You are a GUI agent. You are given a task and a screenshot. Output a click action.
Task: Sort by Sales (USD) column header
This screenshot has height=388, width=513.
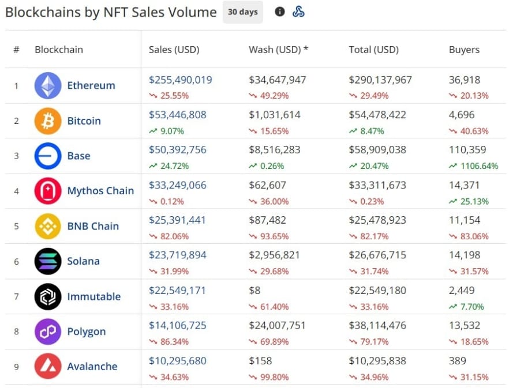point(174,50)
